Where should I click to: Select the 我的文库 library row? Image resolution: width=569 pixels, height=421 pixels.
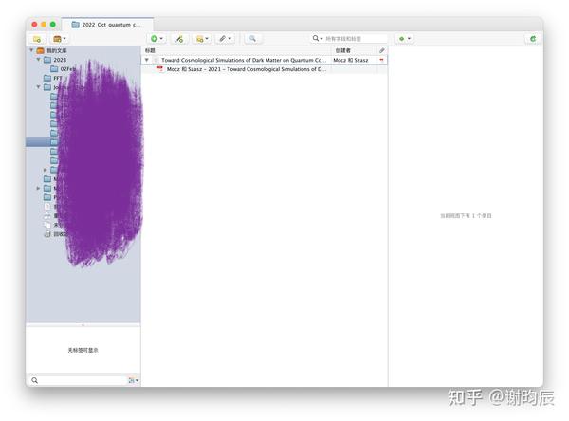(83, 50)
